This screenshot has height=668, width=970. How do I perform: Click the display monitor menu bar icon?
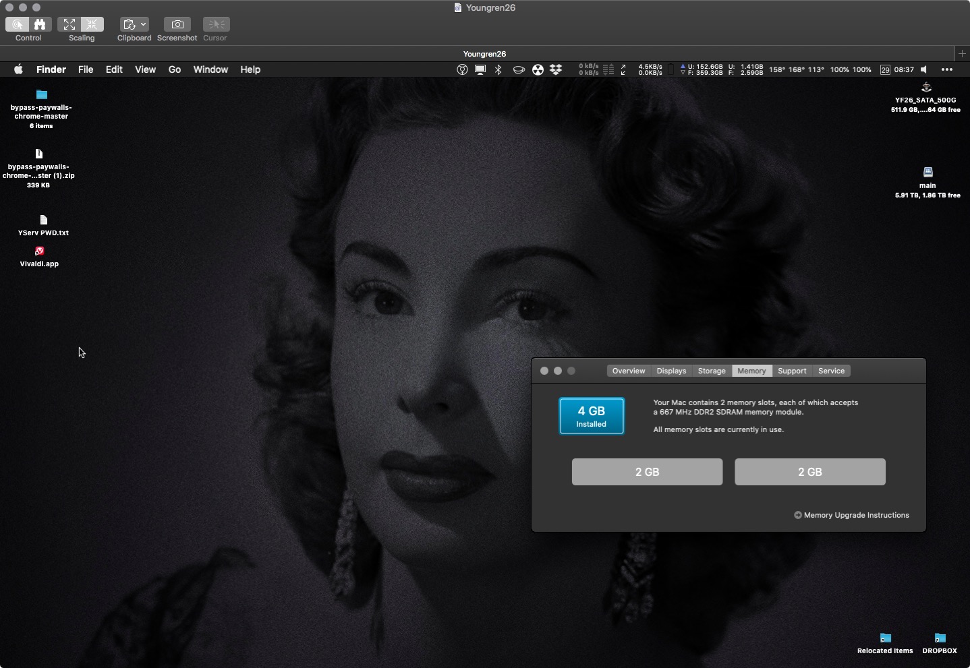click(480, 69)
